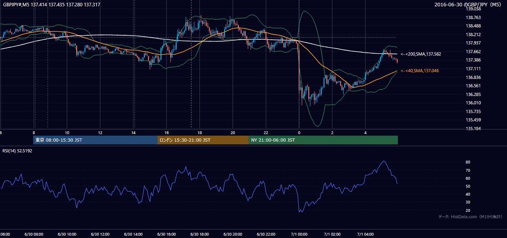The height and width of the screenshot is (238, 507).
Task: Click the 138.763 price axis label
Action: click(x=473, y=17)
